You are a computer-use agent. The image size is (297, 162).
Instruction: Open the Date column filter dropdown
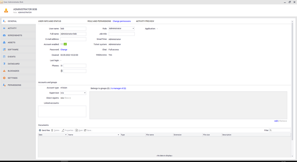[66, 135]
